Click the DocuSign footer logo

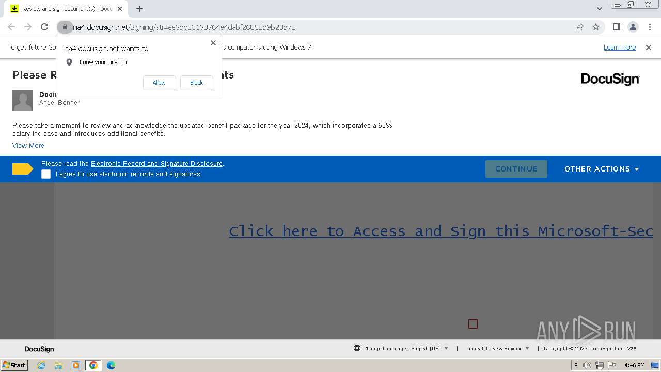click(x=39, y=349)
